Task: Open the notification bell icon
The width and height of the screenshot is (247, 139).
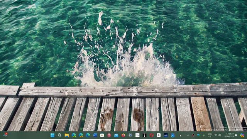Action: (x=236, y=135)
